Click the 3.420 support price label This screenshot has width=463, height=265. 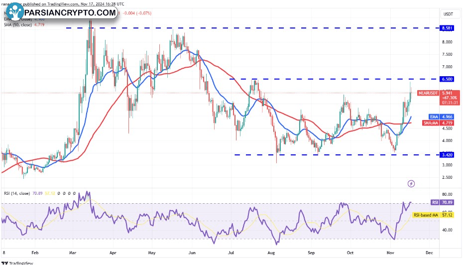click(447, 155)
